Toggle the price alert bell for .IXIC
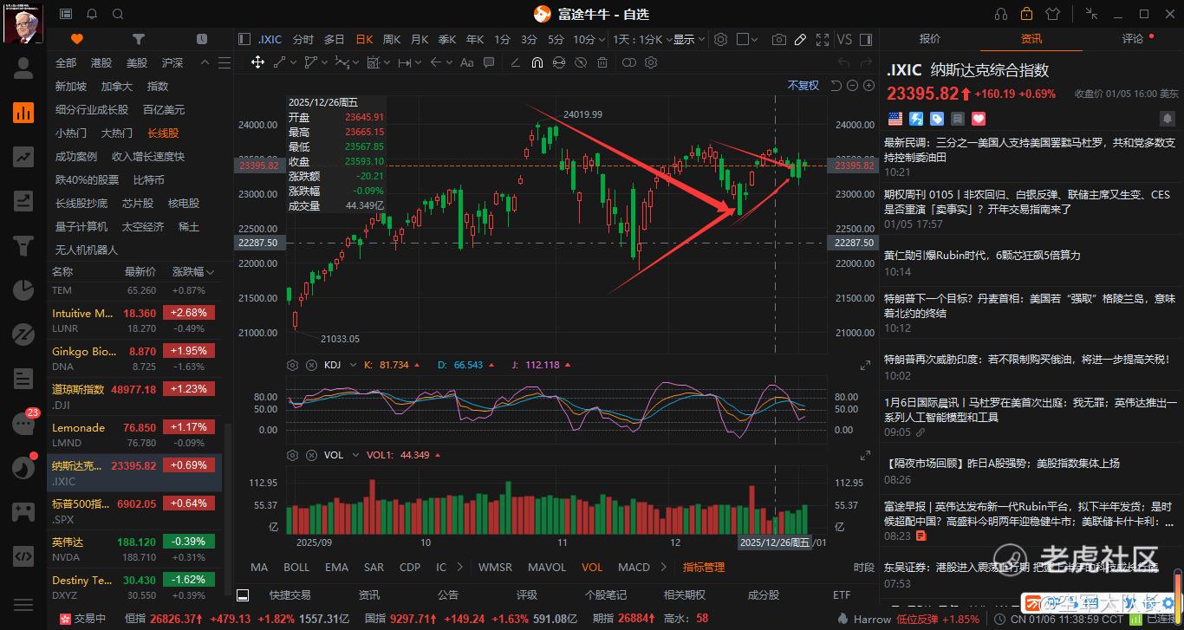 1168,118
